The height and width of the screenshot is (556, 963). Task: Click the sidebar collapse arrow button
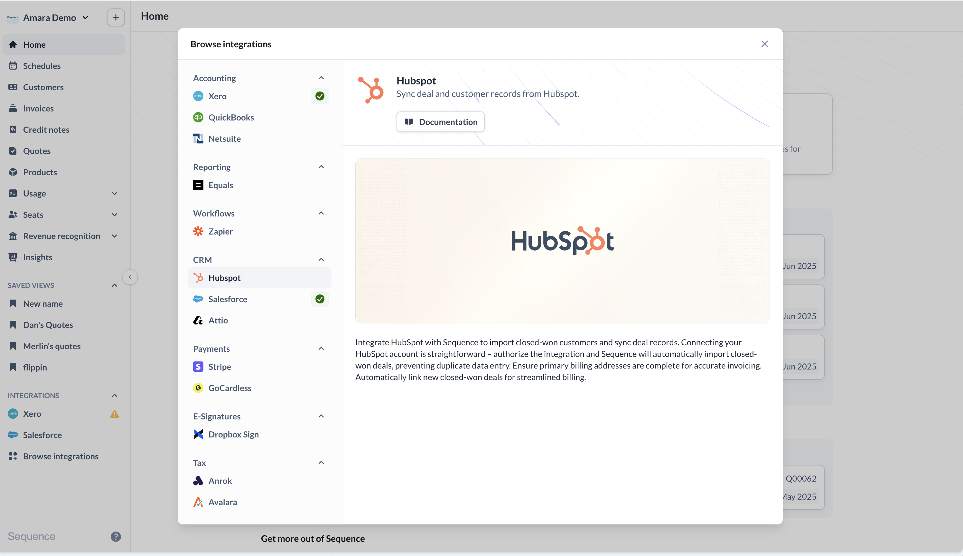tap(130, 277)
